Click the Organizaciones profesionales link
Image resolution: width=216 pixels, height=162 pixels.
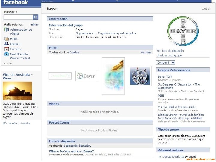(x=117, y=33)
